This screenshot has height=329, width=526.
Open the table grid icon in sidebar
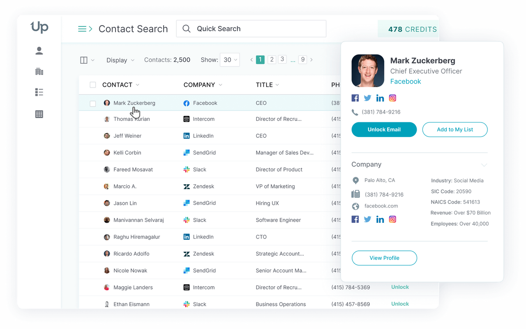pos(39,114)
